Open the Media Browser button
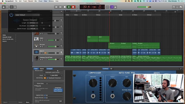 coord(181,7)
